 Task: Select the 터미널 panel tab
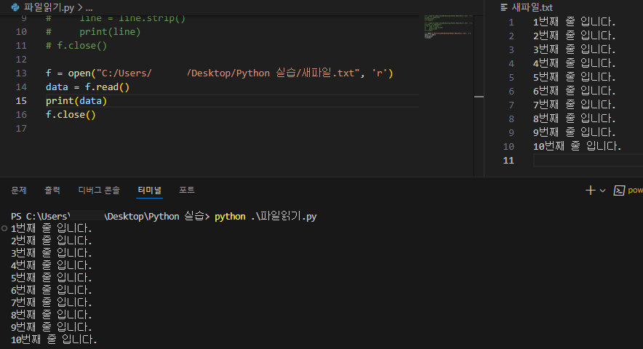[x=149, y=190]
